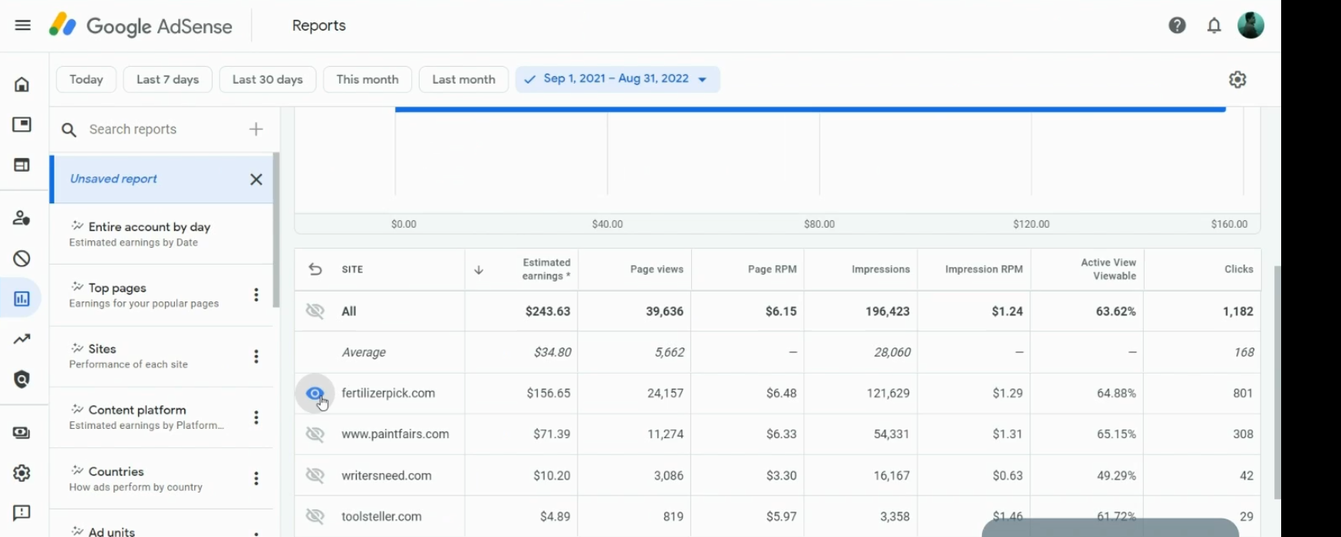
Task: Open Entire account by day report
Action: (x=161, y=234)
